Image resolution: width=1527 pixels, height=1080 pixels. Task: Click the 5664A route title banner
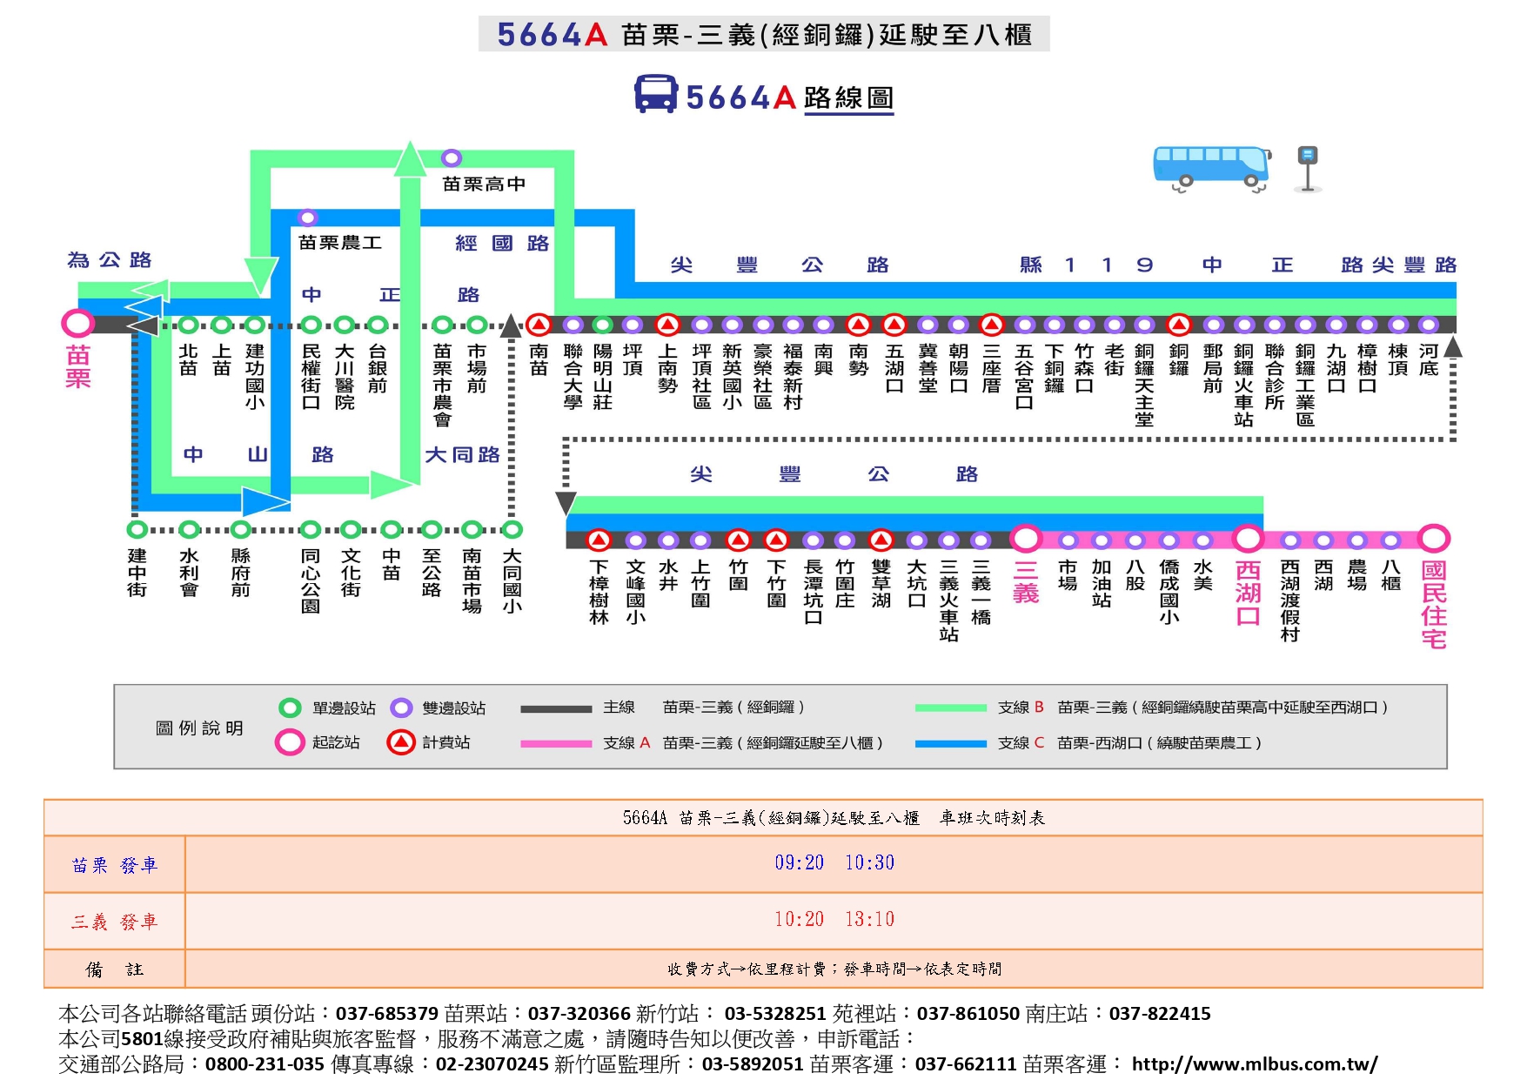click(763, 34)
